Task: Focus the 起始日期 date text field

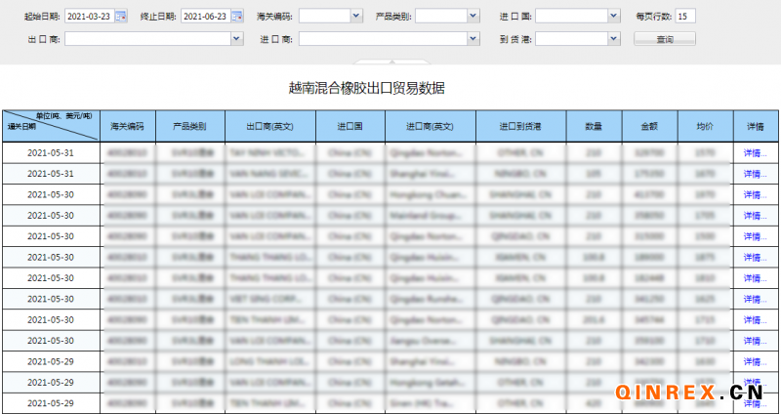Action: coord(90,17)
